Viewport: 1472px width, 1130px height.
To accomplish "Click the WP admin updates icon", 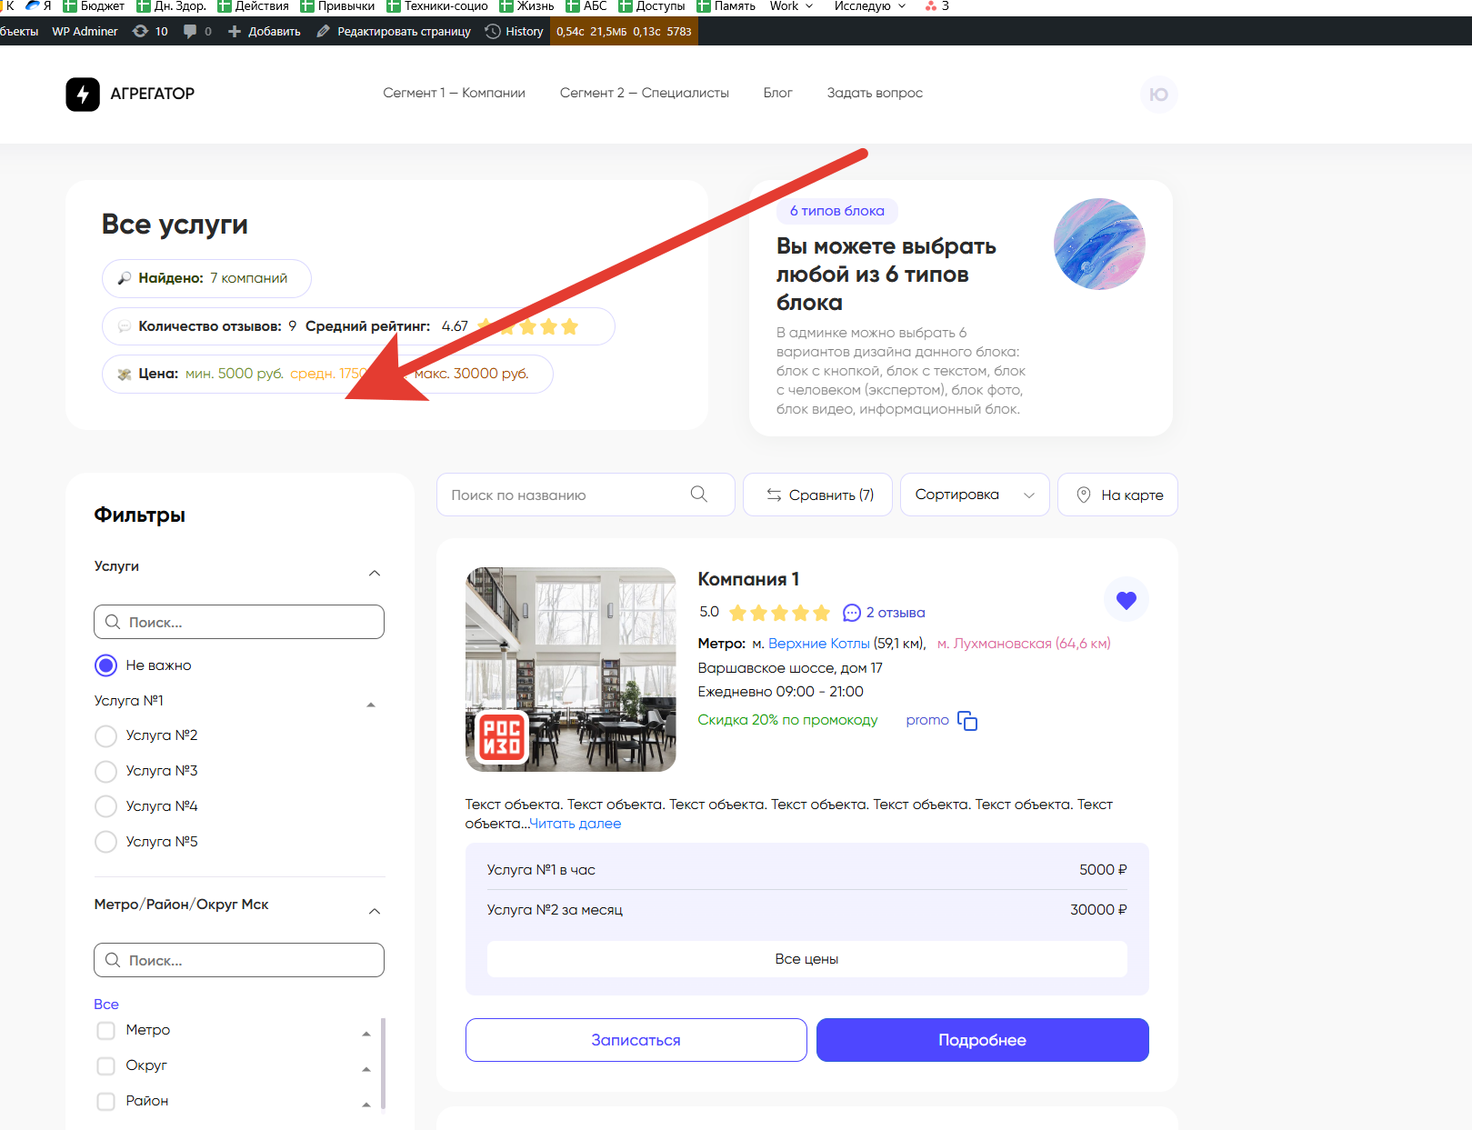I will (140, 31).
